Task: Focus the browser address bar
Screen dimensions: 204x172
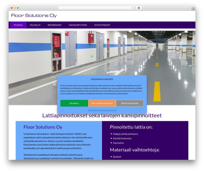Action: 97,8
